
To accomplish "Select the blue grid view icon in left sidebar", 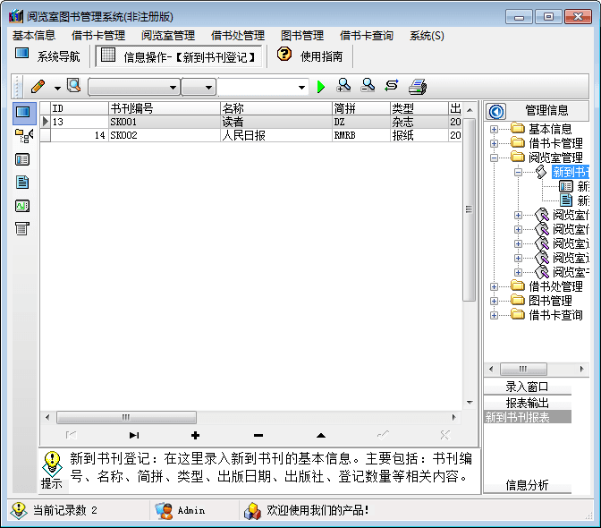I will coord(23,113).
